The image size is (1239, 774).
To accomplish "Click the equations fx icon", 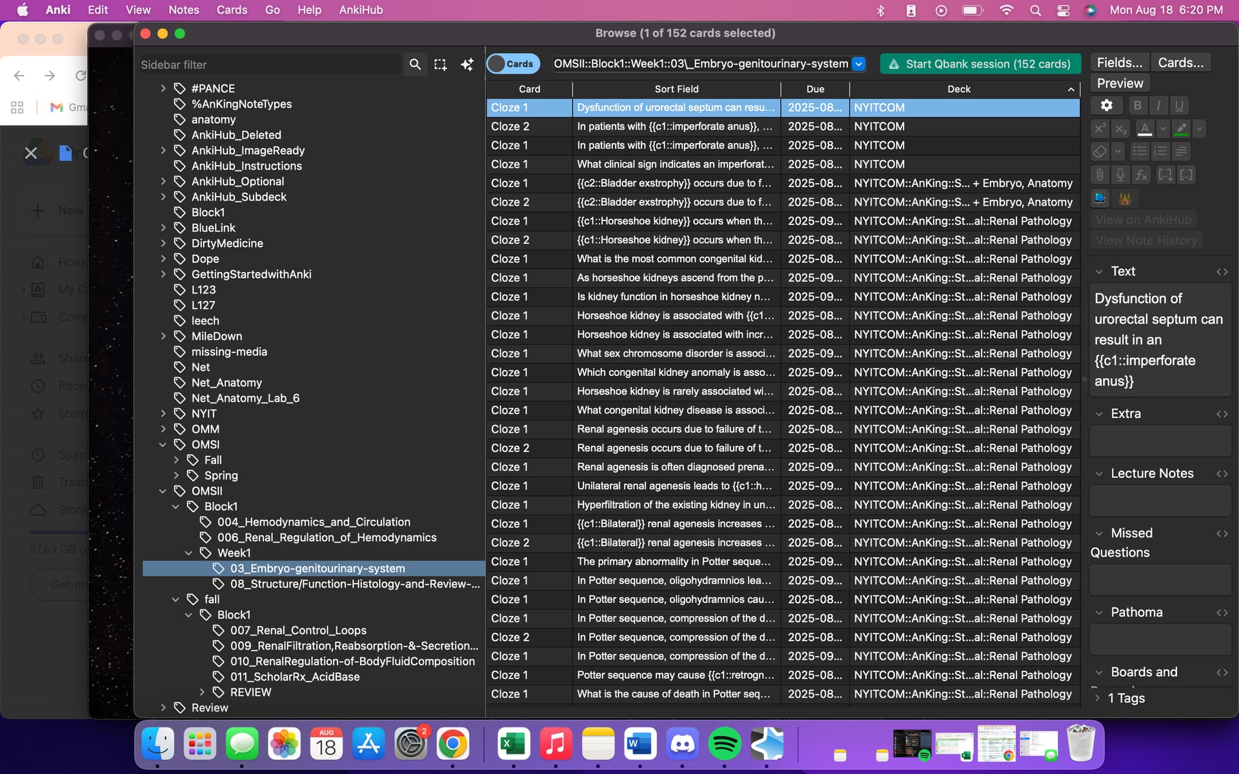I will [x=1142, y=175].
